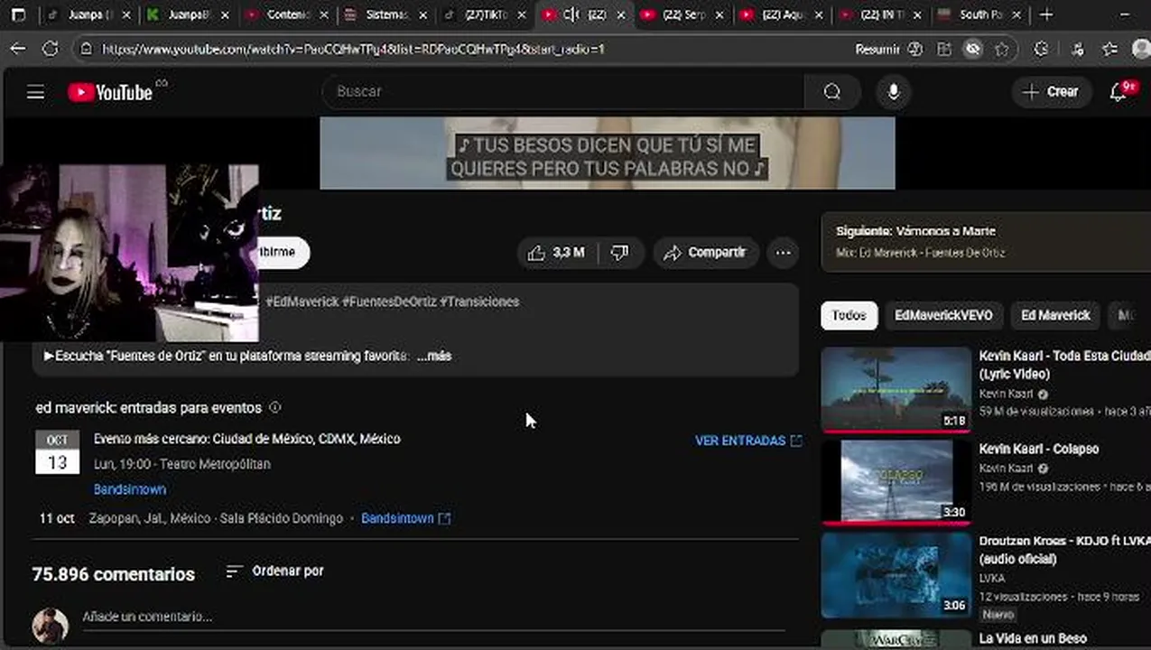
Task: Select the EdMaverickVEVO filter chip
Action: pos(943,315)
